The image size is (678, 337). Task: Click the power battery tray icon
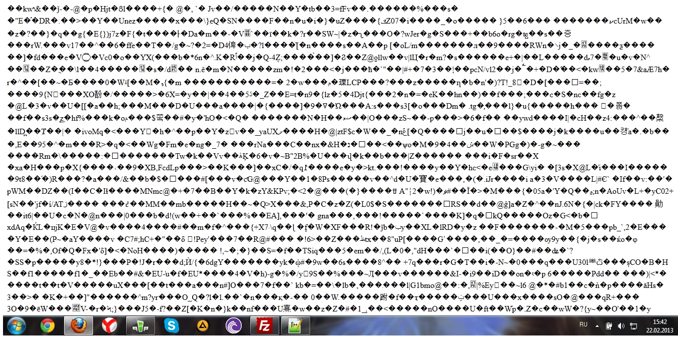609,326
